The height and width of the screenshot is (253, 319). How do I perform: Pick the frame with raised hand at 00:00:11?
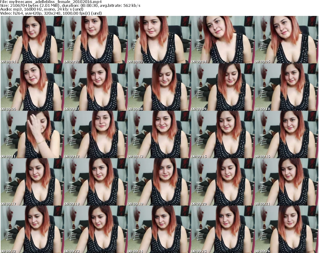pyautogui.click(x=32, y=135)
